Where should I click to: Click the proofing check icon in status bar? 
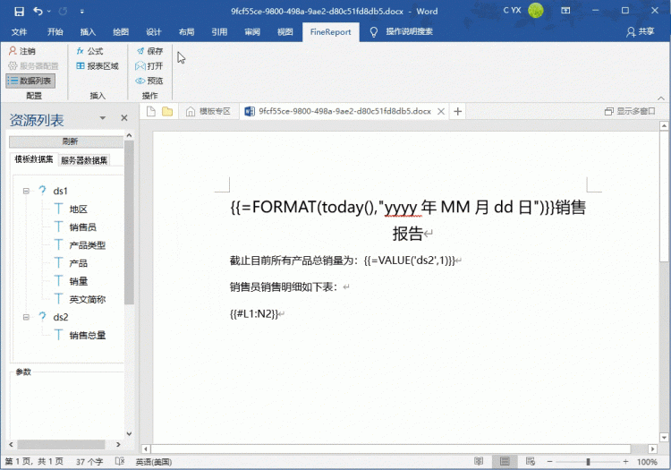pos(120,461)
